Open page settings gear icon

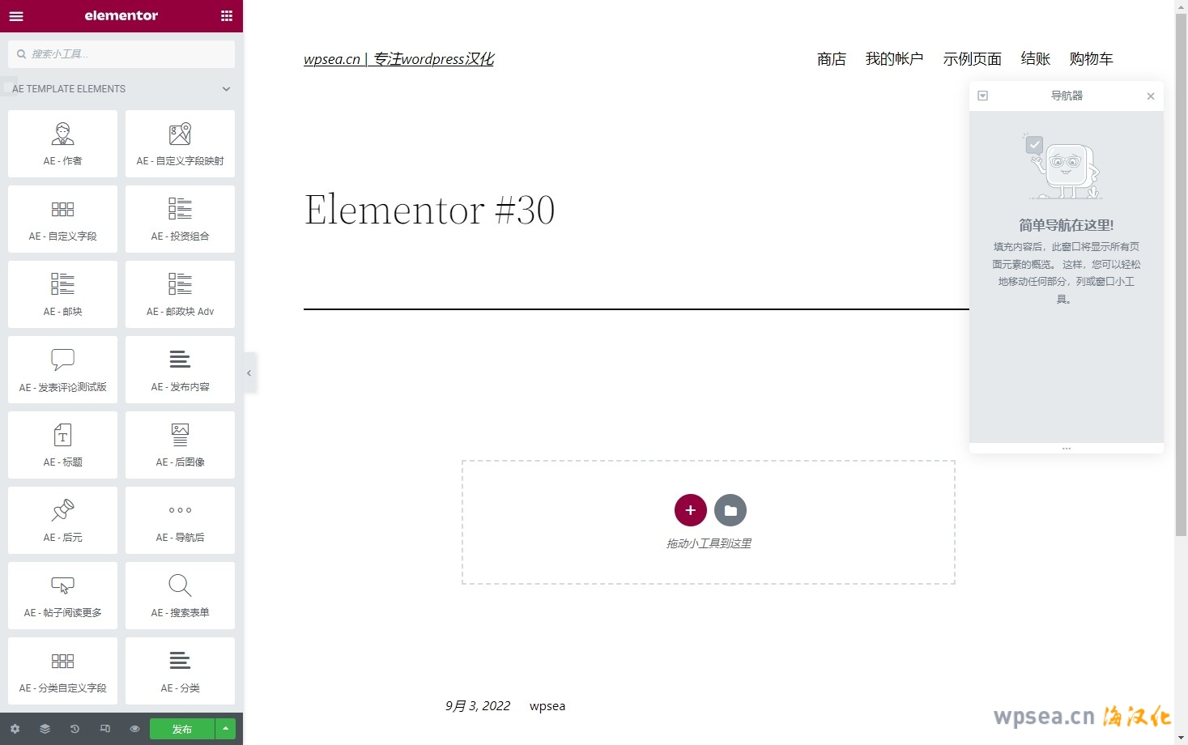(15, 729)
